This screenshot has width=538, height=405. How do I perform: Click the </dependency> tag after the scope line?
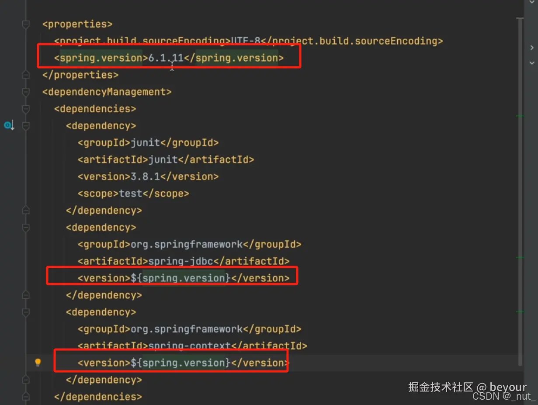point(104,211)
